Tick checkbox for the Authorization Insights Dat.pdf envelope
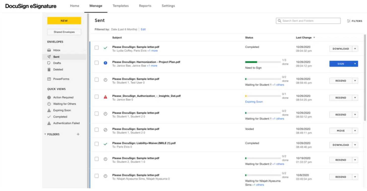 coord(97,97)
